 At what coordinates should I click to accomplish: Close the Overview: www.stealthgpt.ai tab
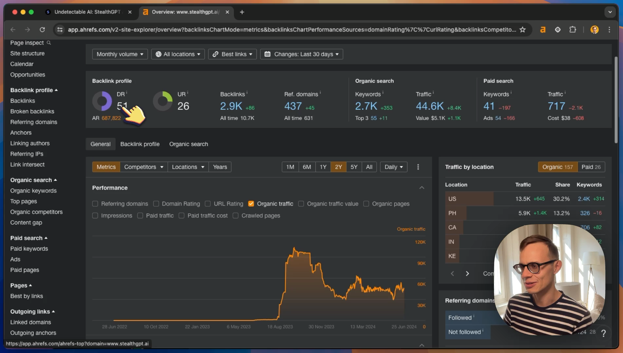point(227,12)
